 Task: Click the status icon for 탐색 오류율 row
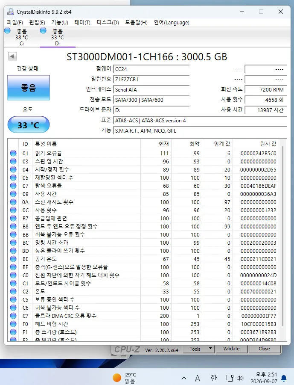[x=13, y=186]
